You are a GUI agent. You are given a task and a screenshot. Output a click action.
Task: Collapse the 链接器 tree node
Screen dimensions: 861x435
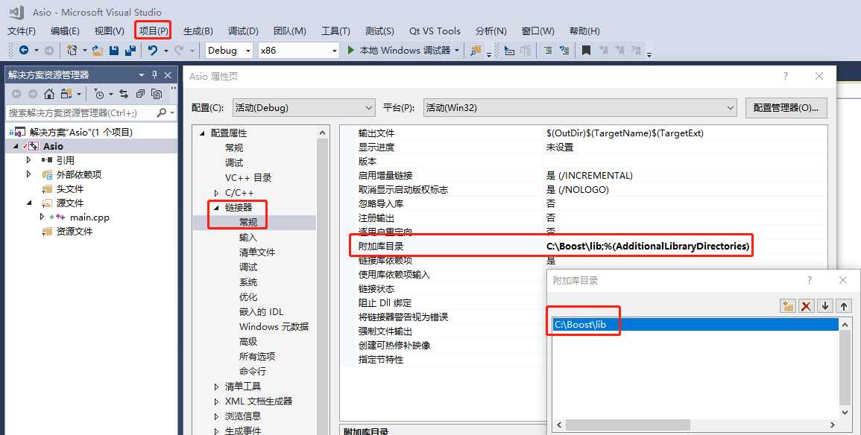click(x=216, y=208)
